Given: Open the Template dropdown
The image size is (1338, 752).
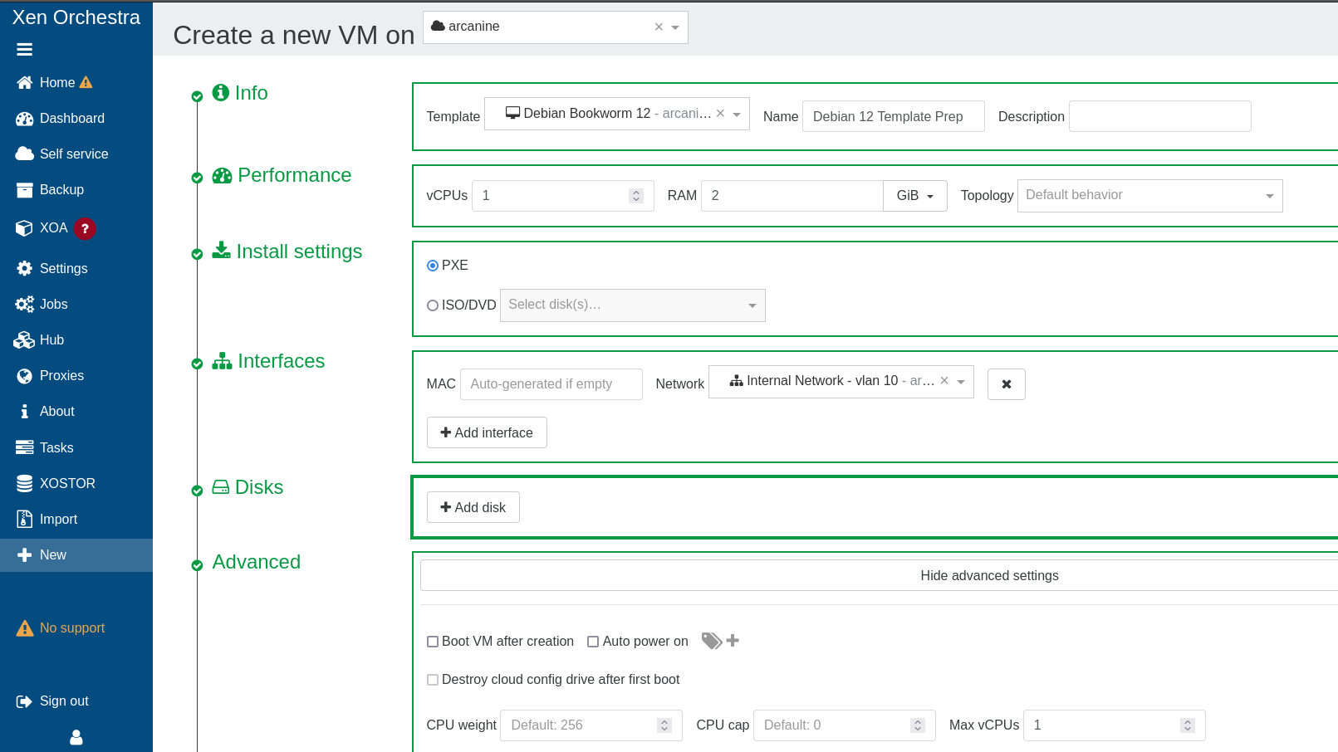Looking at the screenshot, I should 737,115.
